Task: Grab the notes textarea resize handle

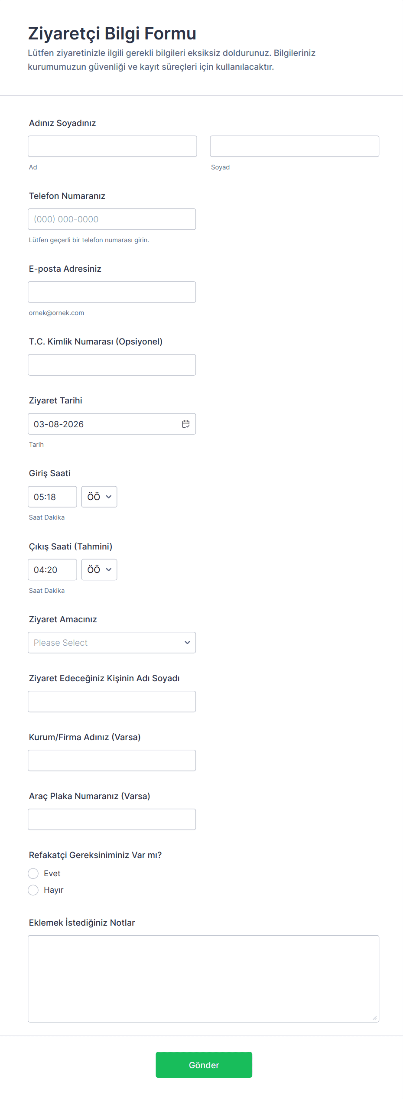Action: pyautogui.click(x=375, y=1018)
